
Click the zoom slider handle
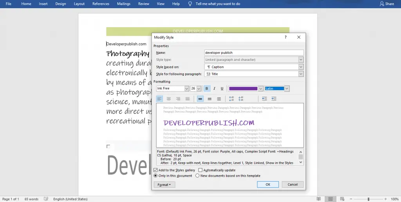pos(368,199)
